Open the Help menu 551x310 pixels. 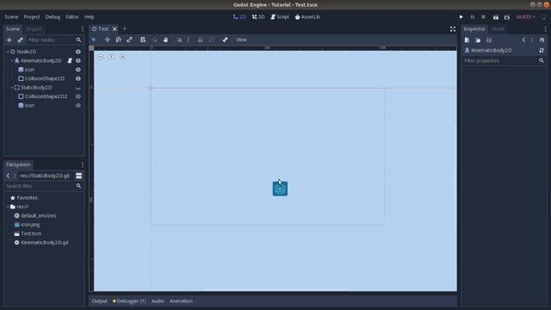90,17
